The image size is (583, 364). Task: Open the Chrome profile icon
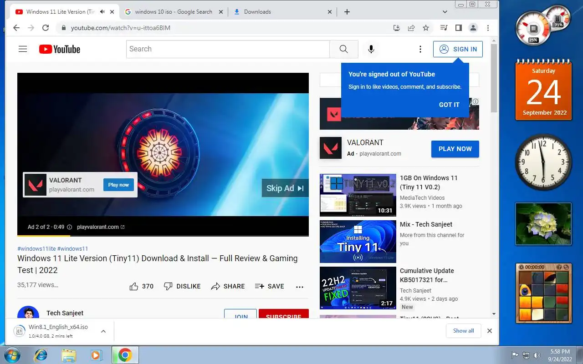[473, 28]
